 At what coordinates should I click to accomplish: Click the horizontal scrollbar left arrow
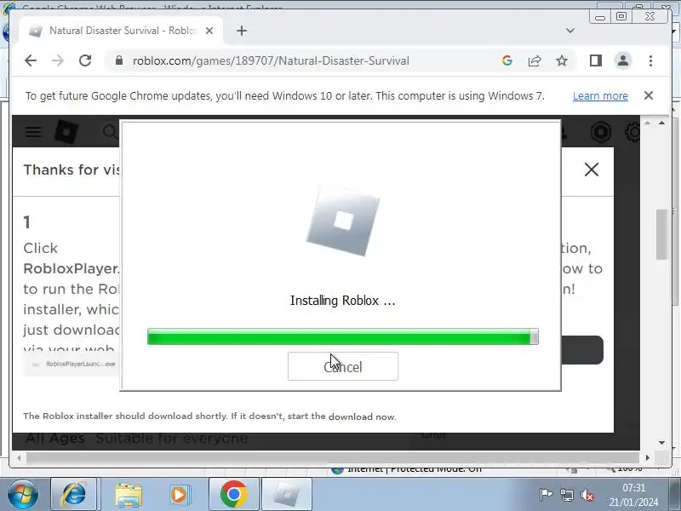(x=19, y=457)
